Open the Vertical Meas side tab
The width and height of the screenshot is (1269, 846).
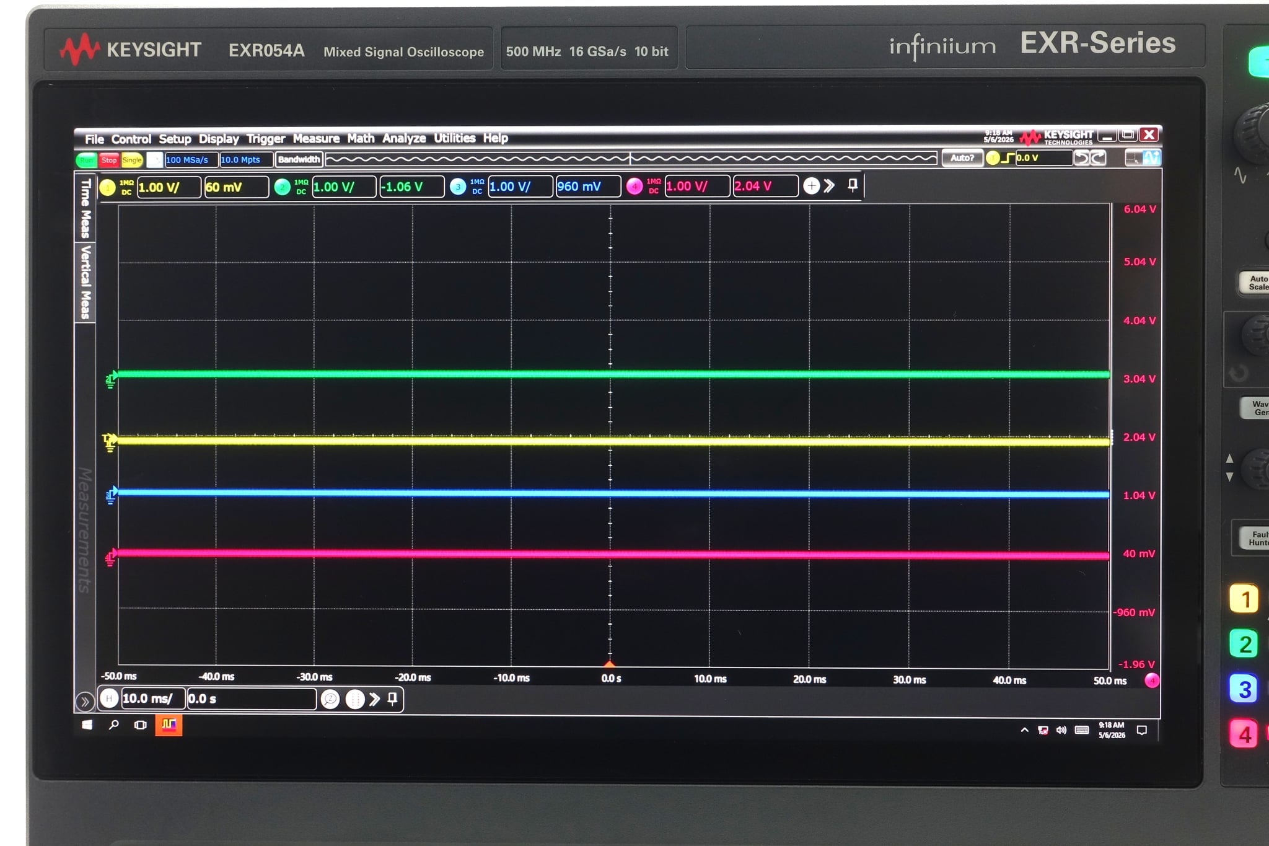[x=86, y=282]
